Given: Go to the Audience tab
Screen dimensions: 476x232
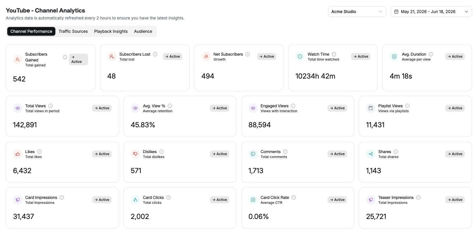Looking at the screenshot, I should pos(143,31).
